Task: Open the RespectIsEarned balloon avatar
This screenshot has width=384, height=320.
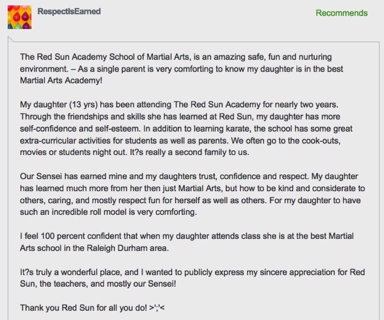Action: click(x=20, y=17)
